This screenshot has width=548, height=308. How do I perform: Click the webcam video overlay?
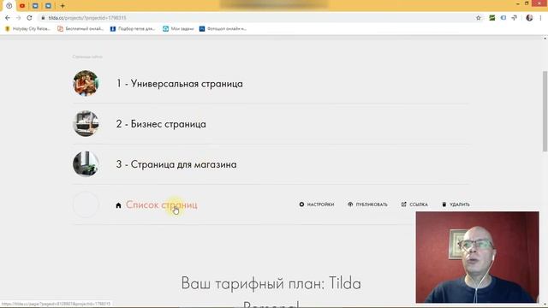tap(478, 257)
